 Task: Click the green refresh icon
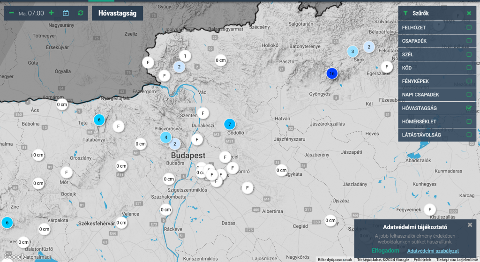(81, 13)
